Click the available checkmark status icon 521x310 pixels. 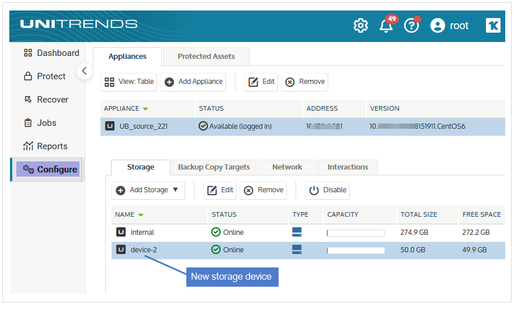[x=203, y=126]
